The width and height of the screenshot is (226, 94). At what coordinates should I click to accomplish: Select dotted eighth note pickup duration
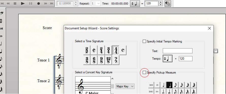(175, 91)
